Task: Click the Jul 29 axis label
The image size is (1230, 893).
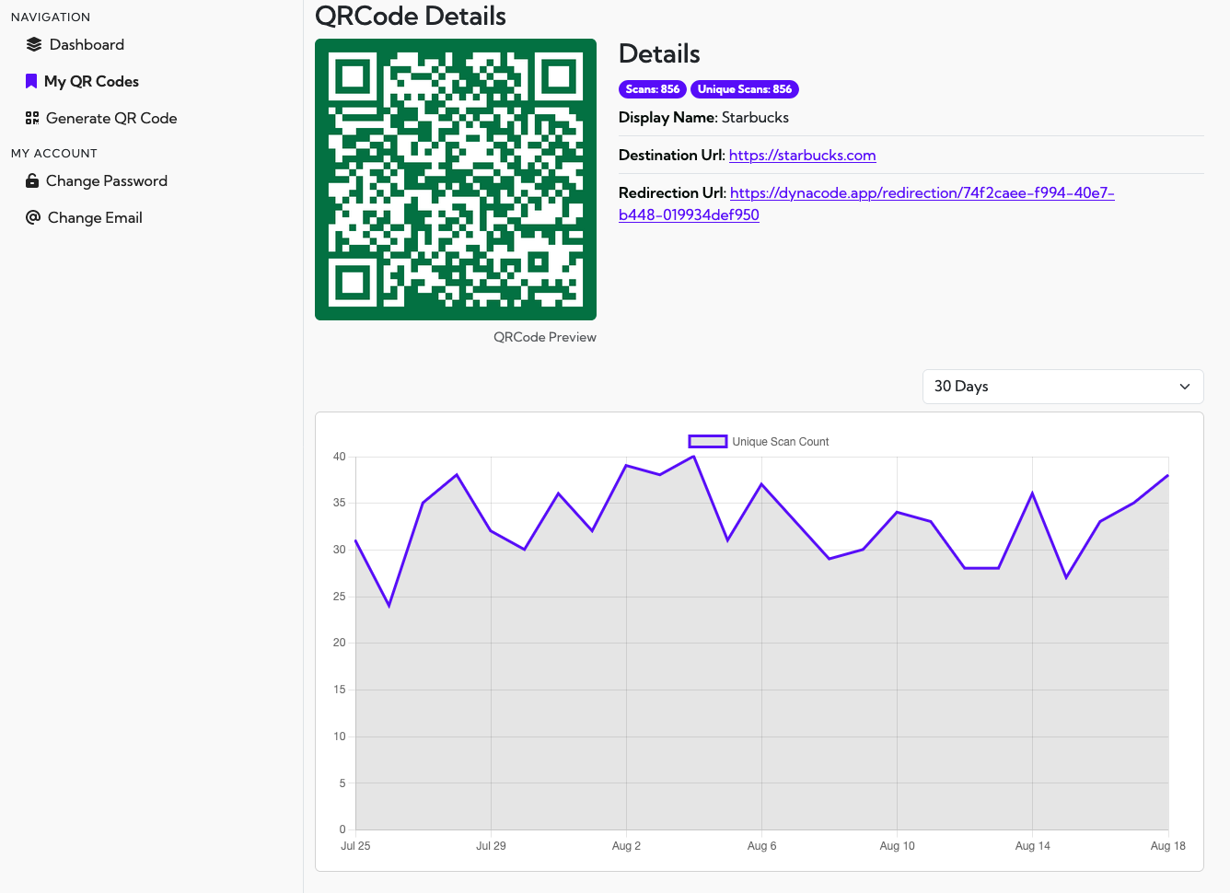Action: (x=491, y=846)
